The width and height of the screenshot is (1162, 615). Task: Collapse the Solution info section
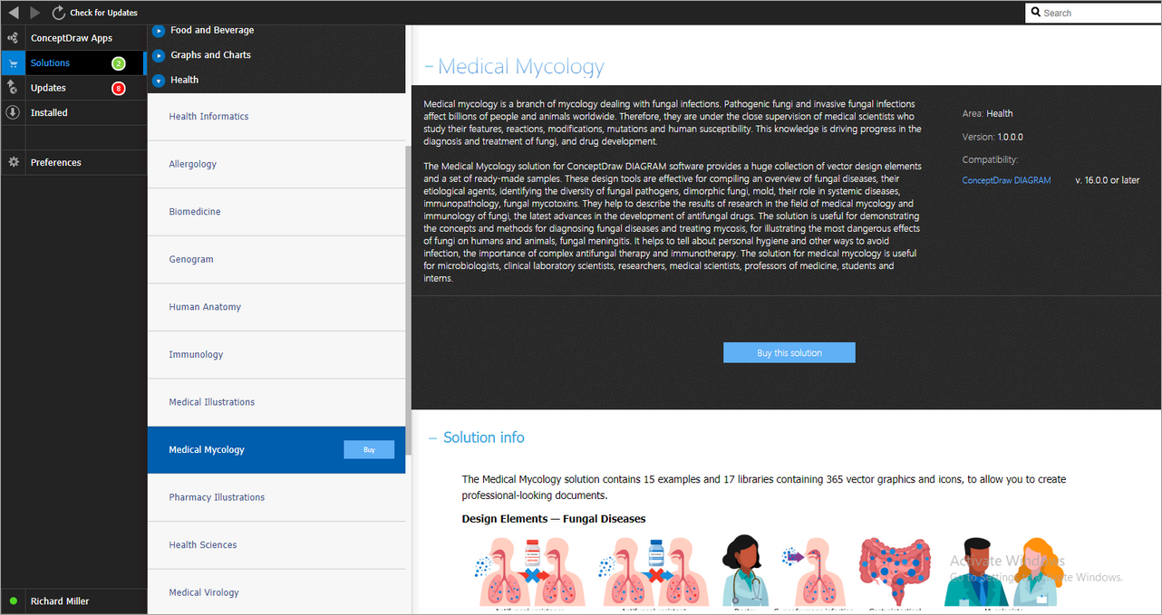click(433, 437)
